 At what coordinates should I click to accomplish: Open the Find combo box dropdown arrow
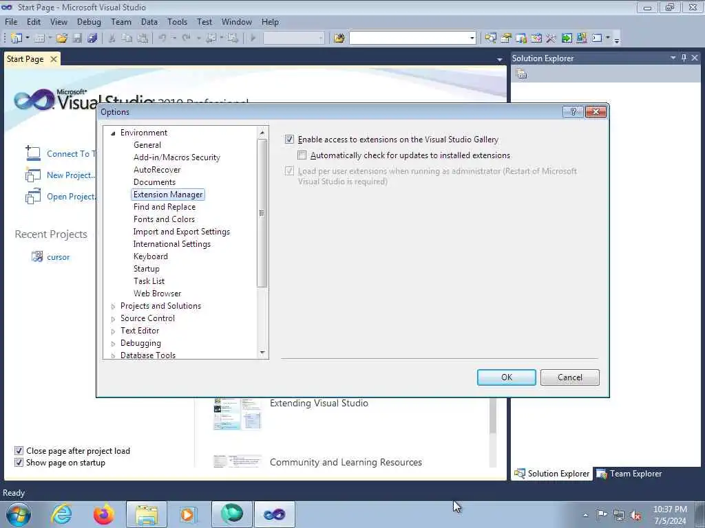472,38
